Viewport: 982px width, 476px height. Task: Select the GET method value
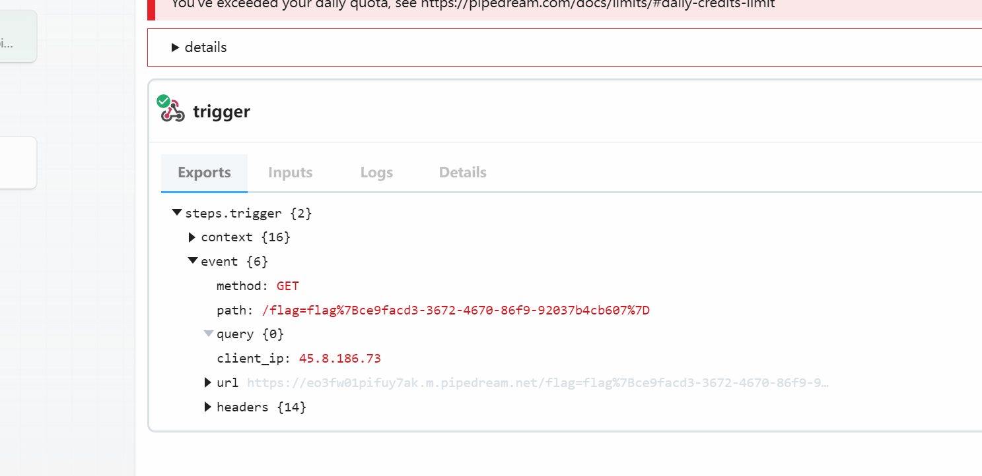(287, 286)
